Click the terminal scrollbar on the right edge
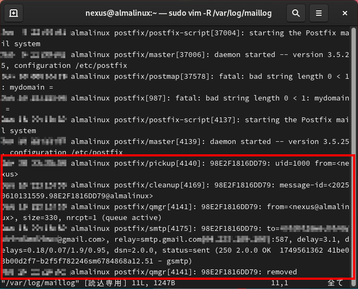This screenshot has width=358, height=289. pyautogui.click(x=355, y=152)
